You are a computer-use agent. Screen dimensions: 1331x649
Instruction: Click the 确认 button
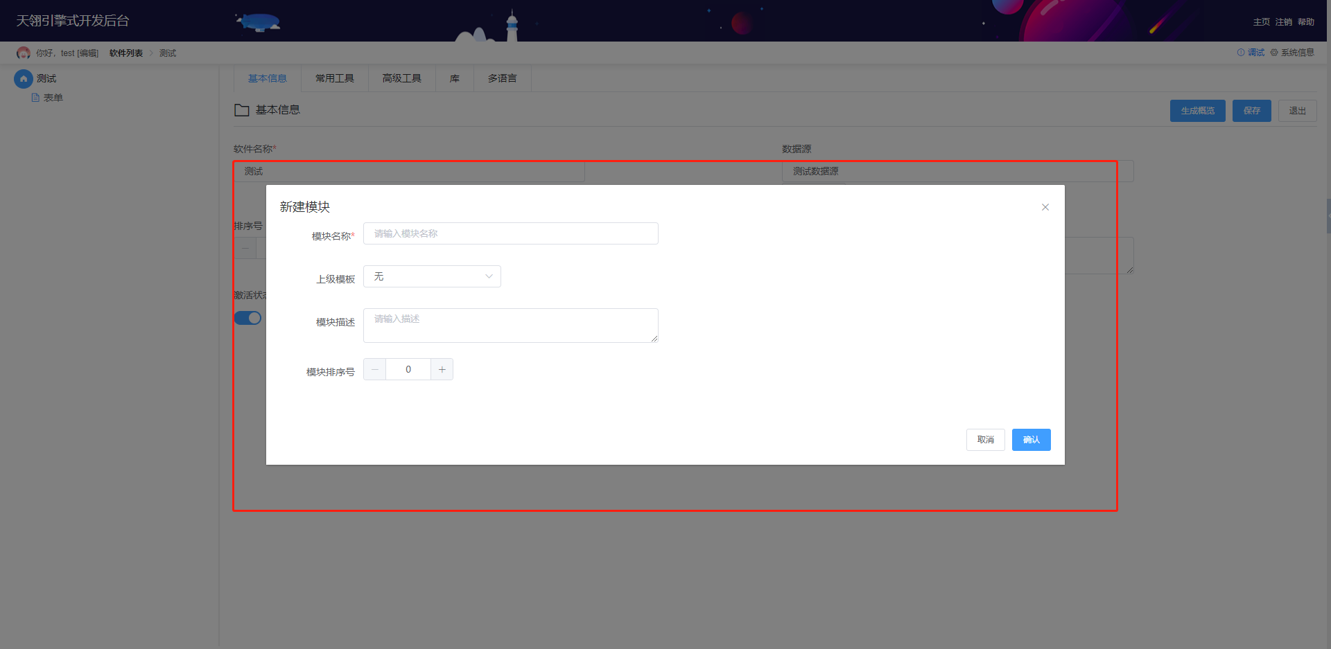click(x=1031, y=440)
